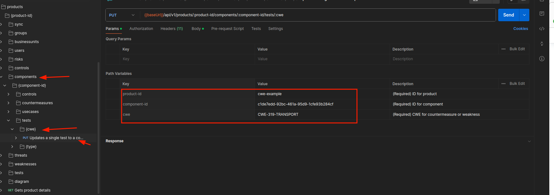The height and width of the screenshot is (195, 554).
Task: Click description '(Required) CWE for countermeasure or weakness'
Action: [436, 115]
